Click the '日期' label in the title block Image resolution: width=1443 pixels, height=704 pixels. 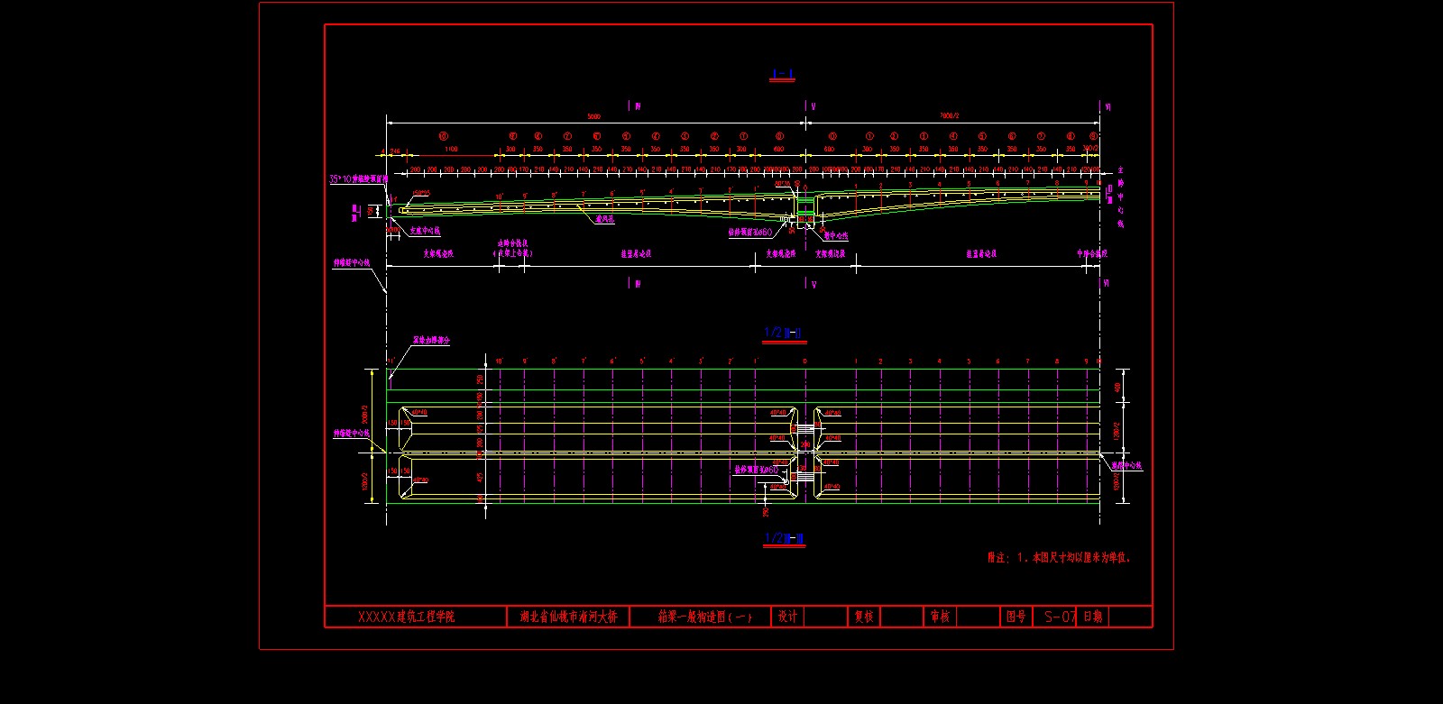(1092, 617)
